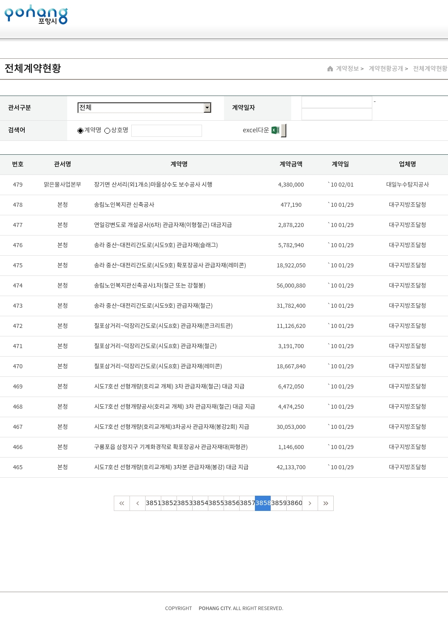Go to previous page using left arrow
This screenshot has width=448, height=637.
point(138,503)
